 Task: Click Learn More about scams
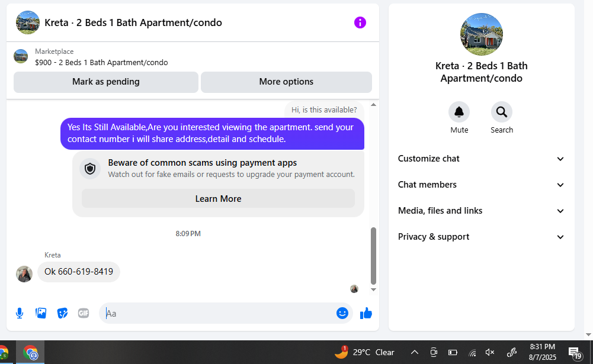point(218,198)
